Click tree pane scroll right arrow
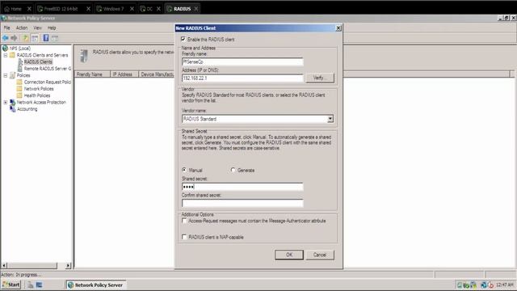517x291 pixels. click(68, 265)
